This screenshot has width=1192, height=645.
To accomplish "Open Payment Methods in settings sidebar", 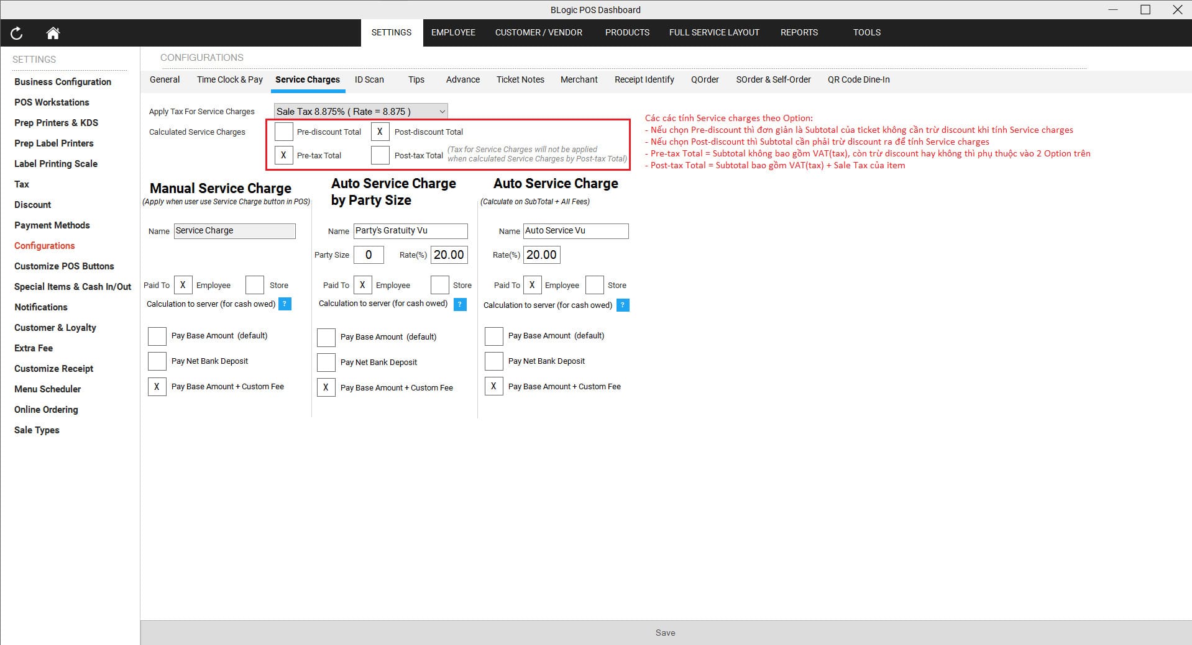I will pyautogui.click(x=52, y=225).
